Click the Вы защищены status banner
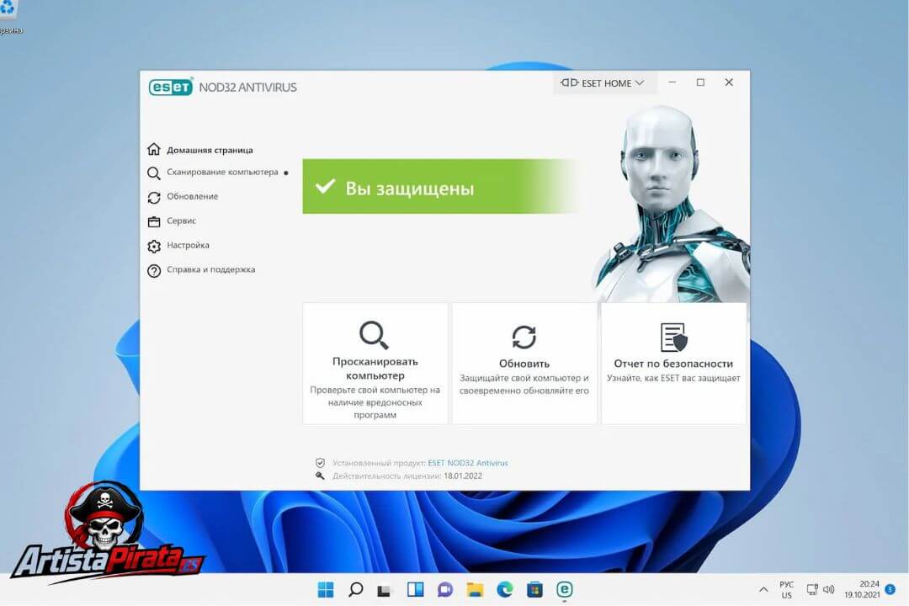Viewport: 909px width, 606px height. pyautogui.click(x=440, y=187)
